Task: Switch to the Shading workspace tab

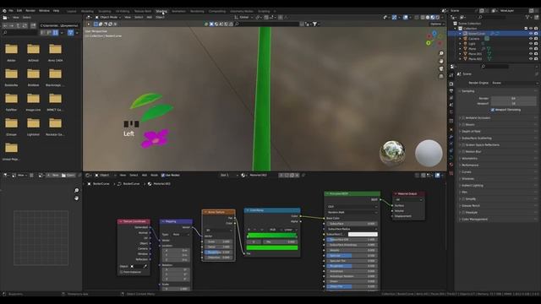Action: 161,11
